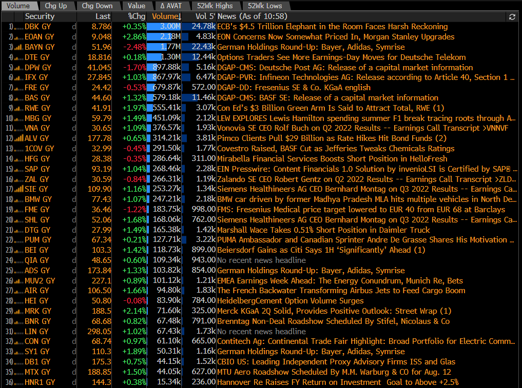Select the PUM GY security
The height and width of the screenshot is (388, 522).
pyautogui.click(x=37, y=240)
